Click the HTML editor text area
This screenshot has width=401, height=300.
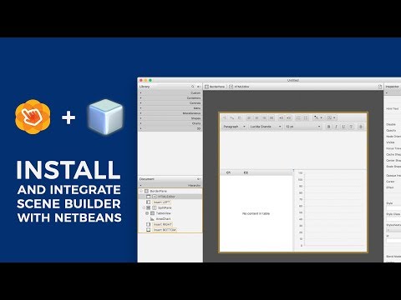pyautogui.click(x=293, y=149)
